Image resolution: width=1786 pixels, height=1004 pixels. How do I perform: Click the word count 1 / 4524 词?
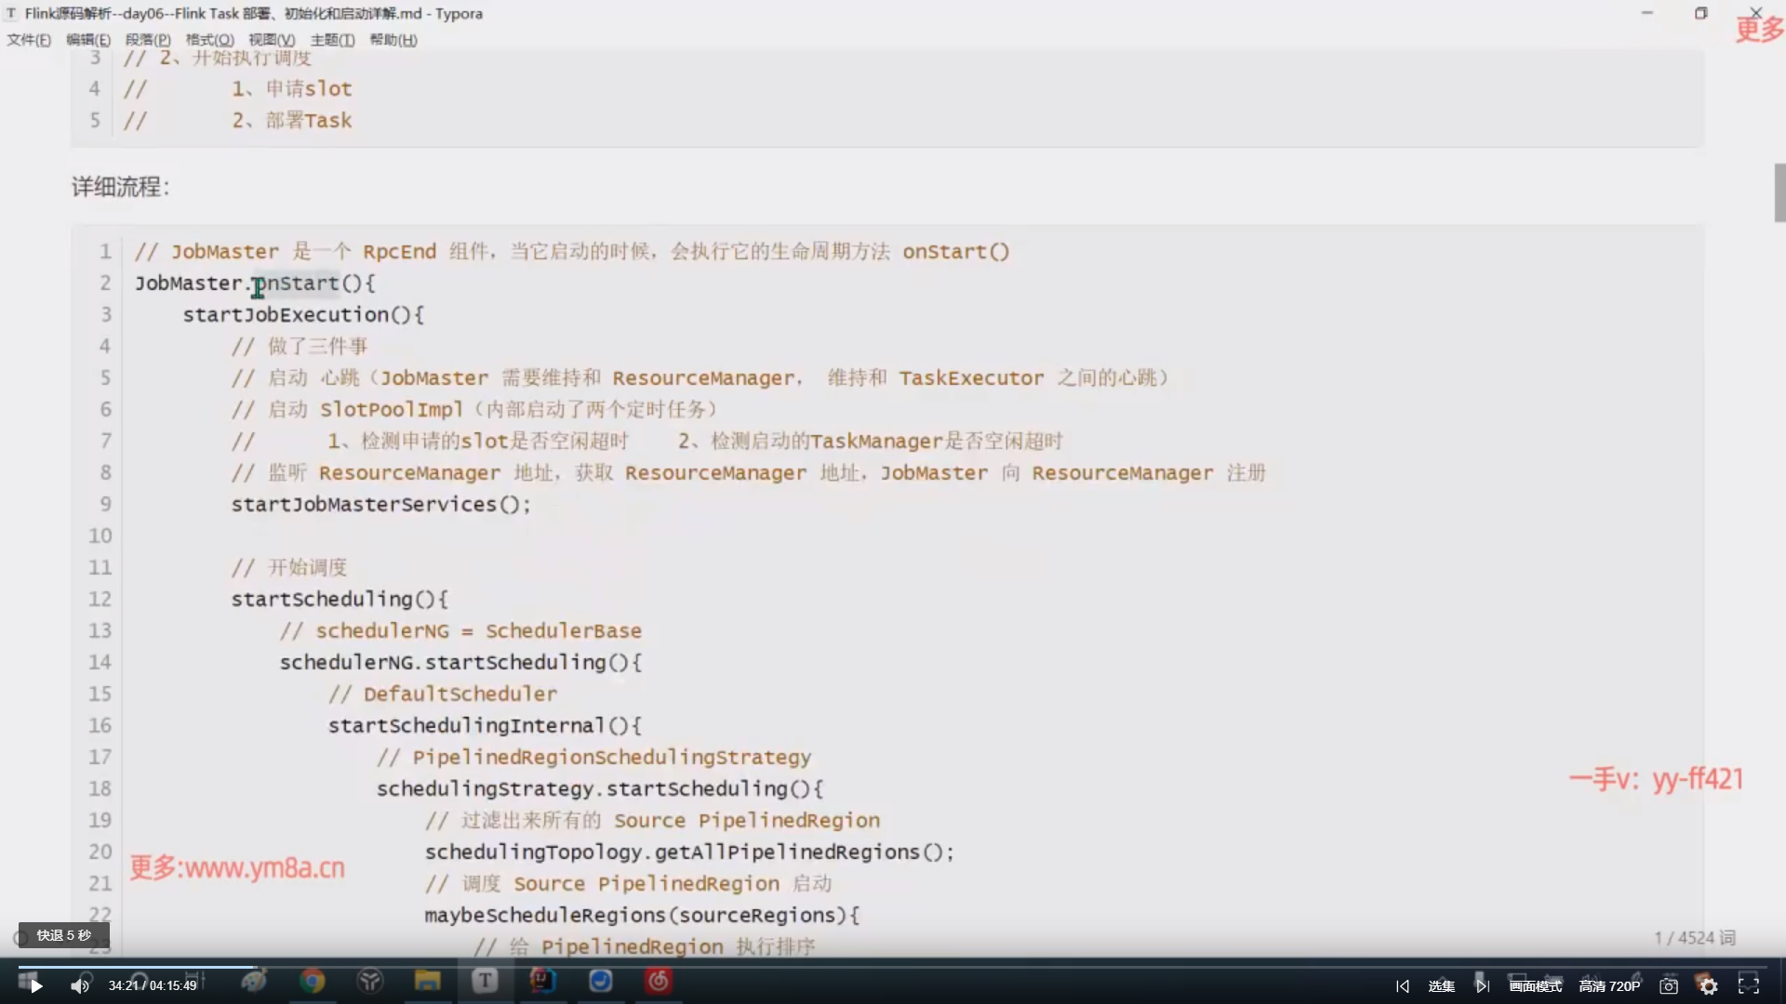(1694, 937)
